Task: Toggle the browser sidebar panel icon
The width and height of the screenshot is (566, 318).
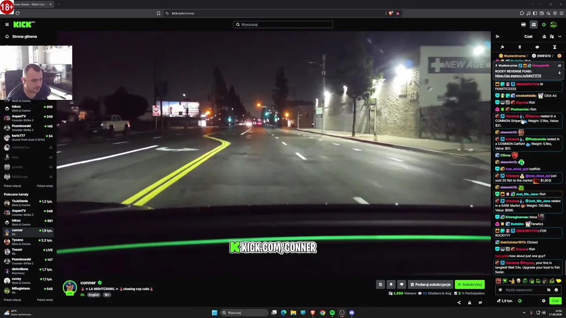Action: [535, 13]
